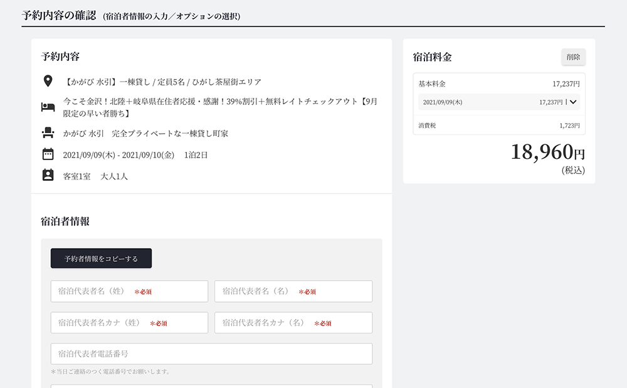
Task: Expand the 2021/09/09(木) rate row chevron
Action: pyautogui.click(x=573, y=102)
